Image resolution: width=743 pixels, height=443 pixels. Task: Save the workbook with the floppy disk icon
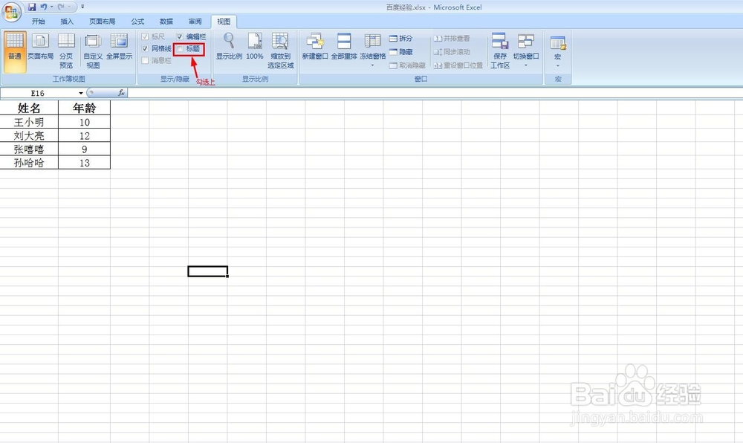(x=32, y=7)
